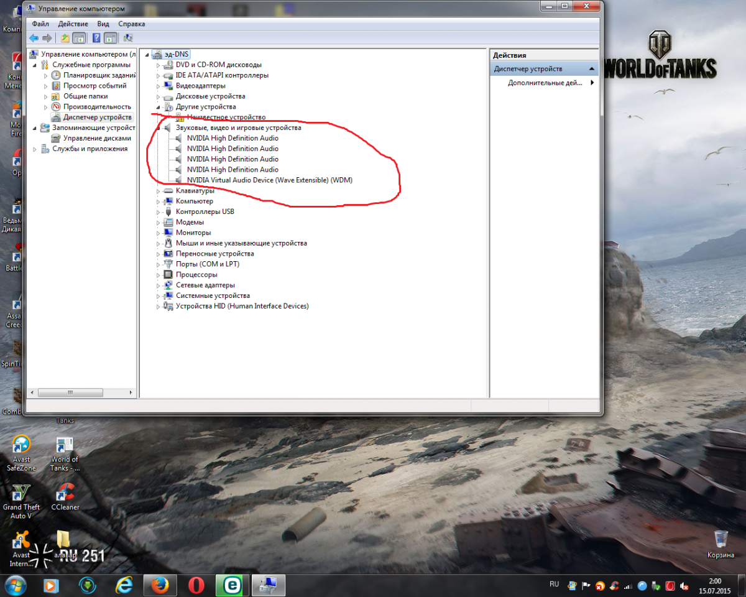Open the Файл menu

[40, 24]
